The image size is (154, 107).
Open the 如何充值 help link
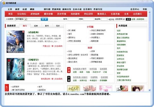click(93, 69)
